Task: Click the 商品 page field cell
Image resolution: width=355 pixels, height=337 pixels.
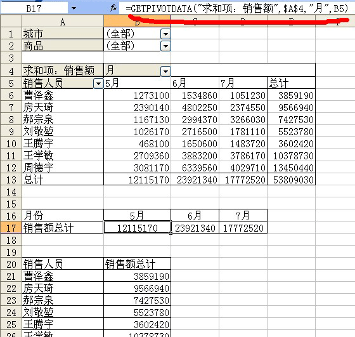Action: [x=63, y=46]
